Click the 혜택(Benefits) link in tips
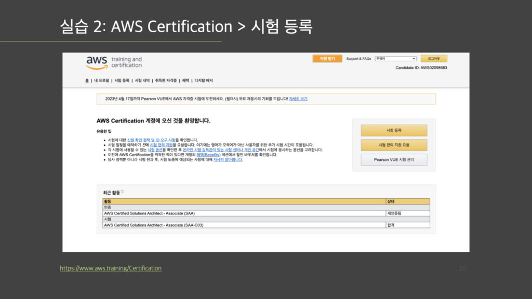Viewport: 532px width, 299px height. (208, 155)
